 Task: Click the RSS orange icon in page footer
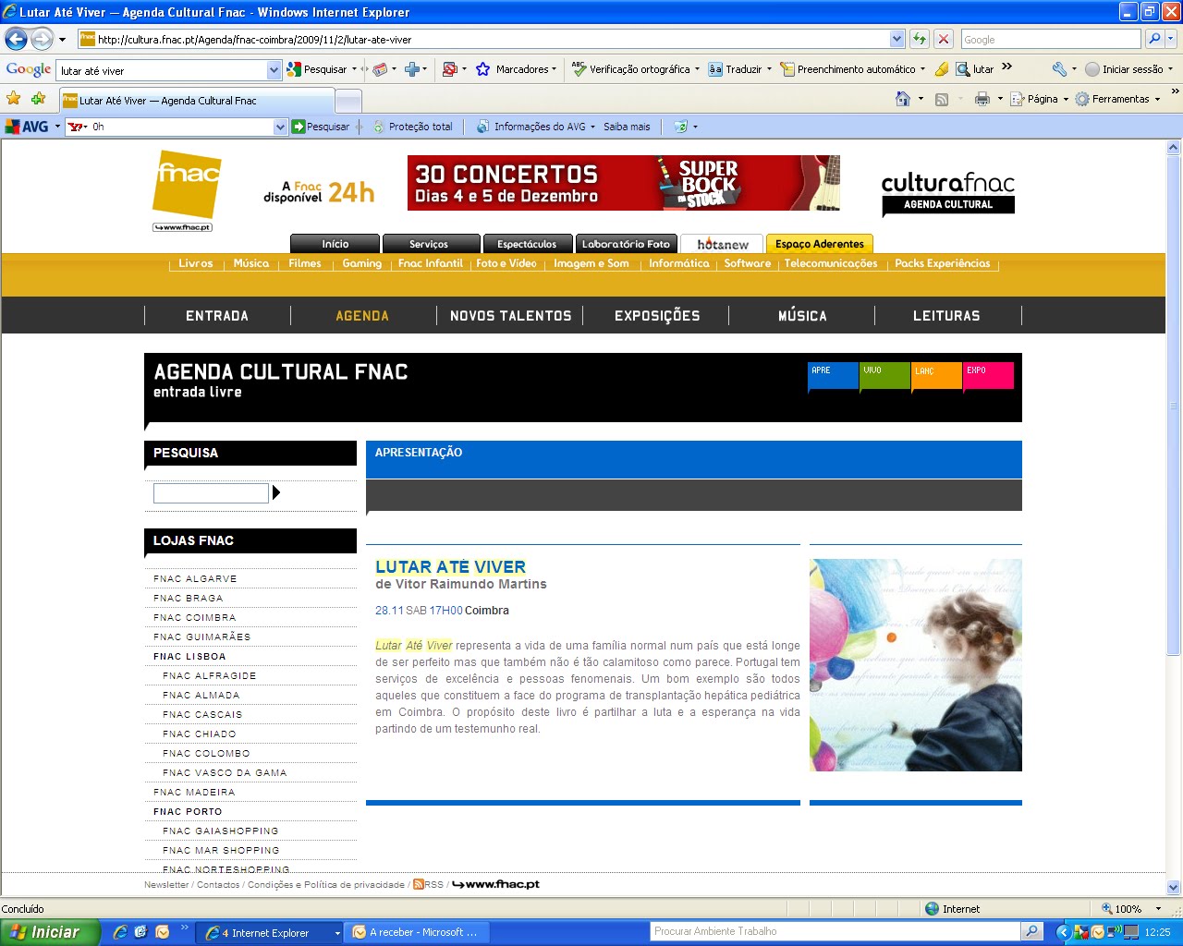419,884
